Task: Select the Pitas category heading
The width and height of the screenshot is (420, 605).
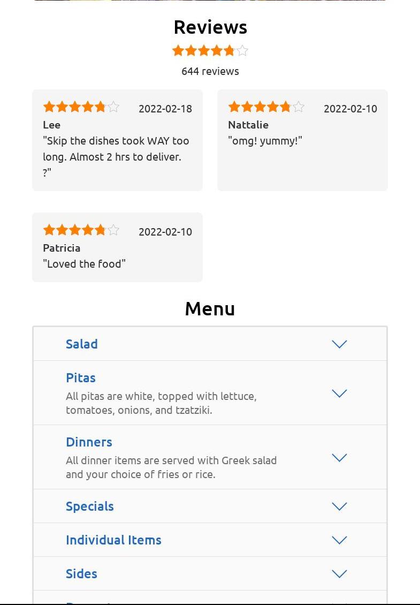Action: 81,378
